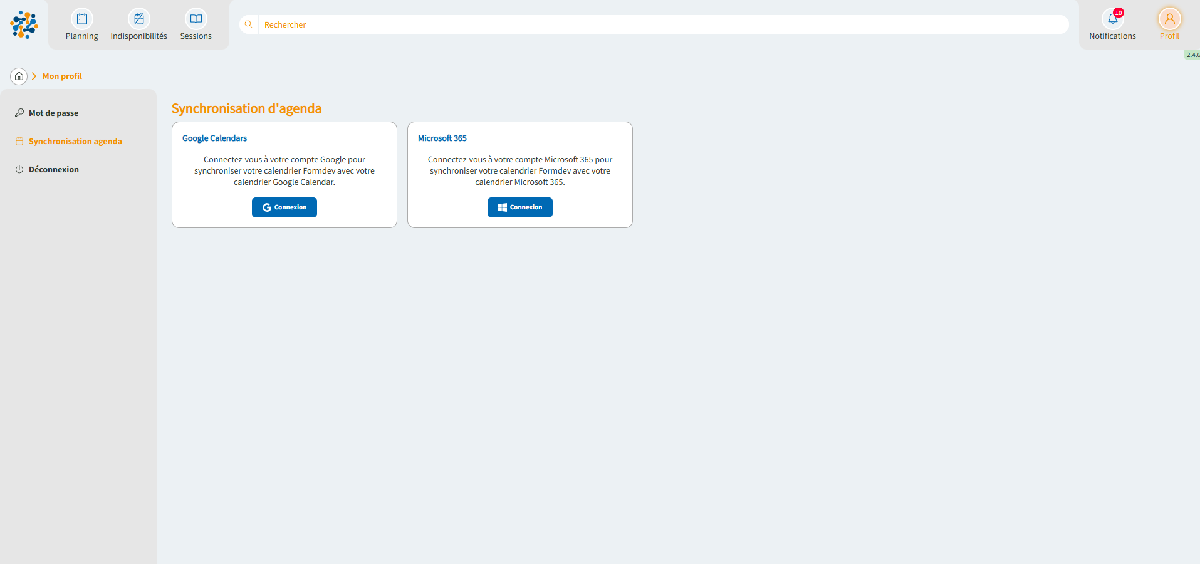Screen dimensions: 1200x564
Task: Click the Profil avatar icon
Action: (1169, 19)
